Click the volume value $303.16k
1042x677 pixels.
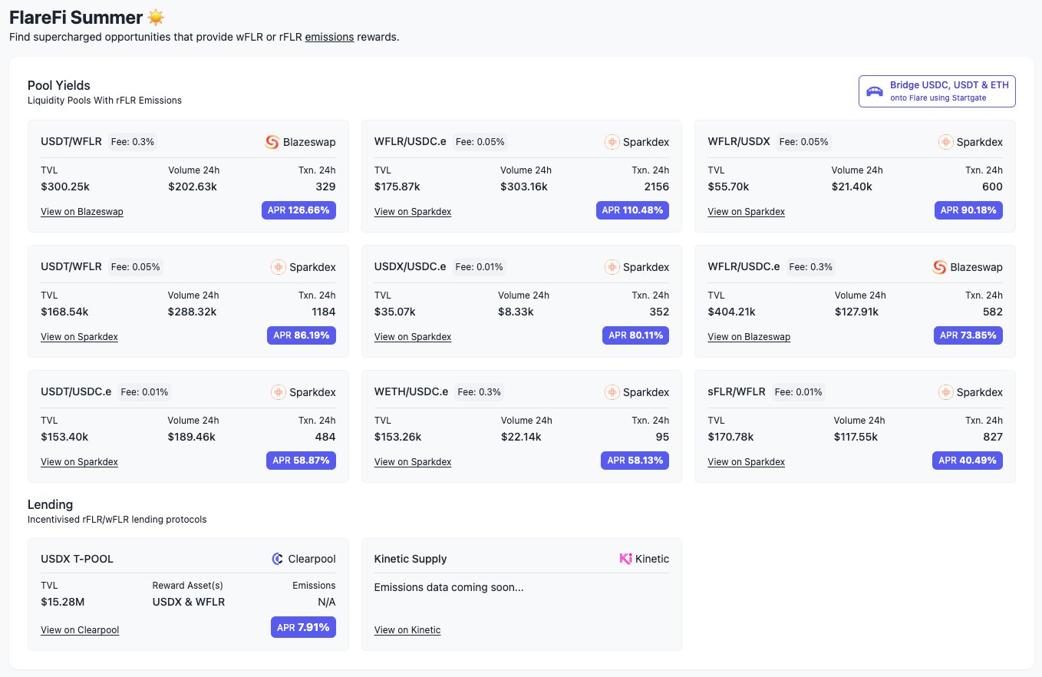coord(524,187)
